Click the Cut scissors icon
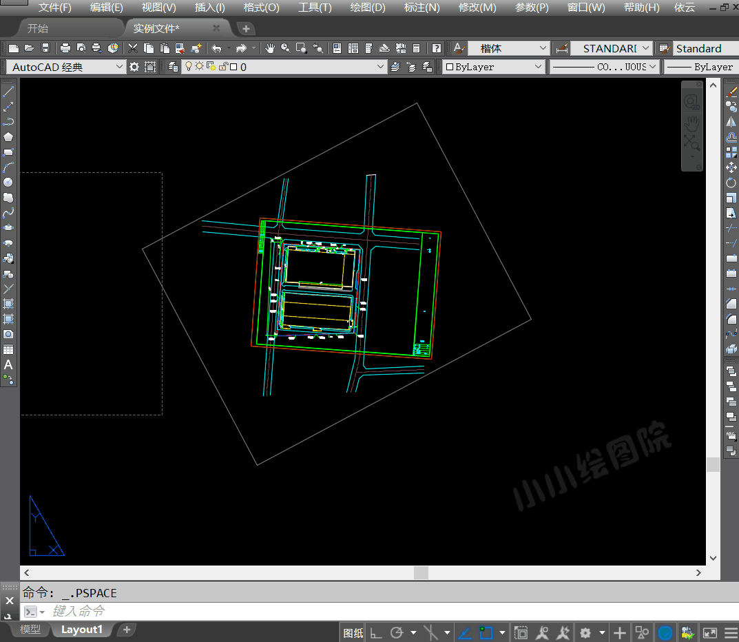 133,48
